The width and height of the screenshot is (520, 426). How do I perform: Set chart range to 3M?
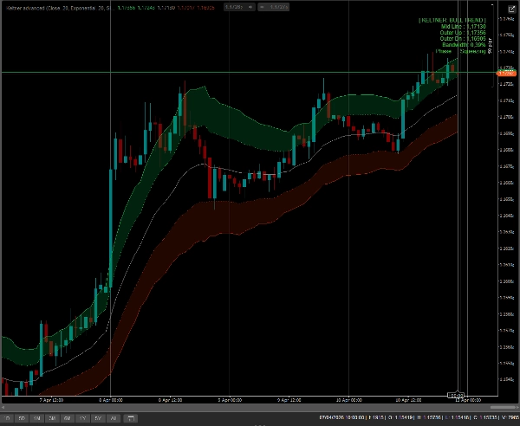pyautogui.click(x=53, y=419)
